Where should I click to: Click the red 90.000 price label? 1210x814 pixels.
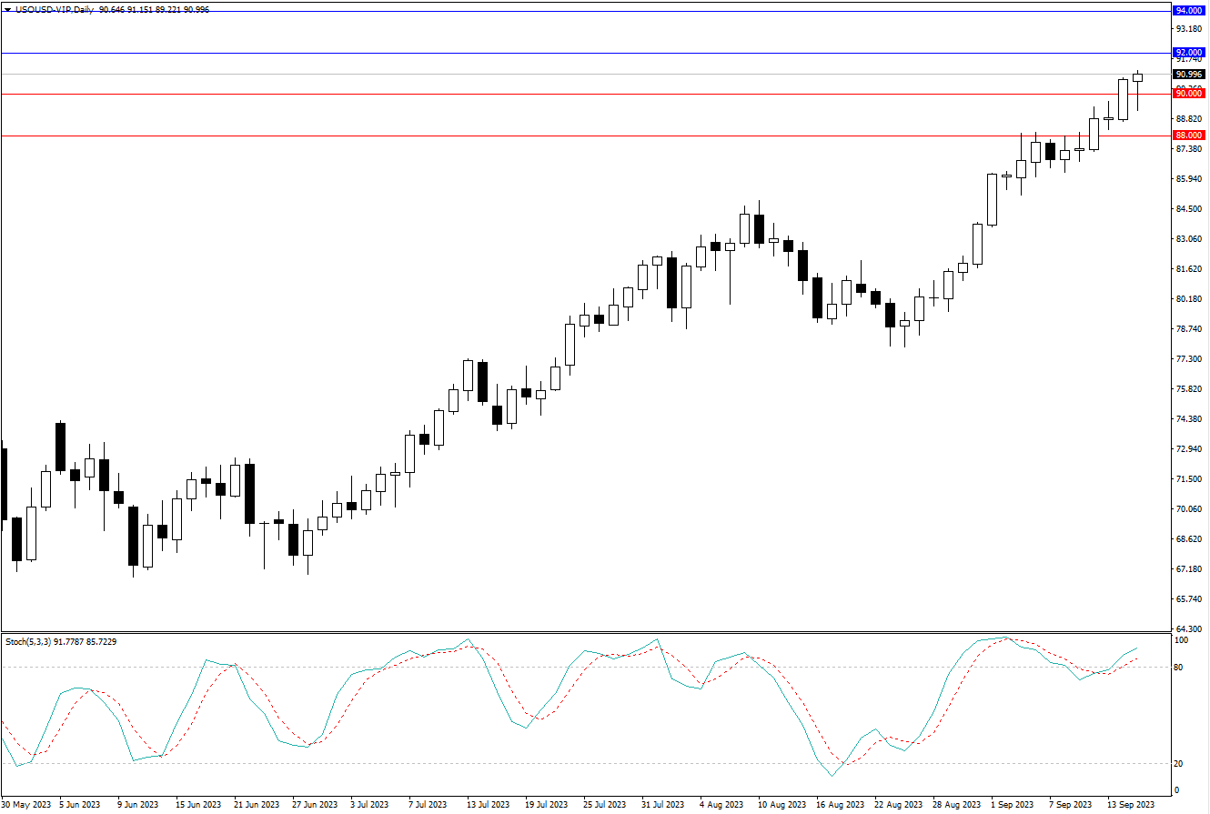(1189, 94)
